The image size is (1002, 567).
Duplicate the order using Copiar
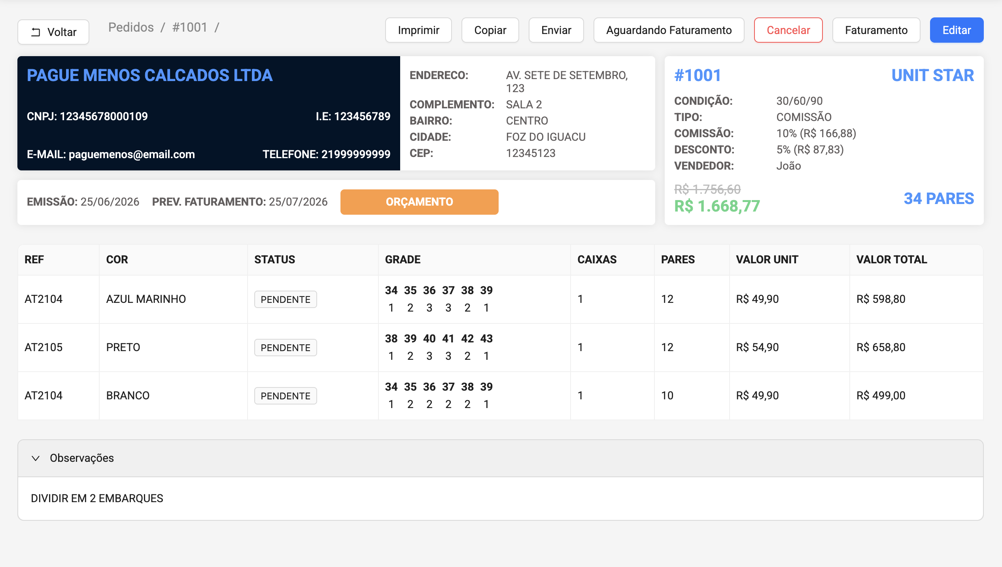(490, 30)
